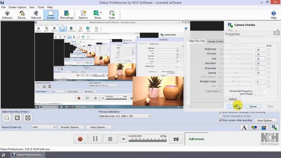Click the Gamma slider handle

point(236,72)
